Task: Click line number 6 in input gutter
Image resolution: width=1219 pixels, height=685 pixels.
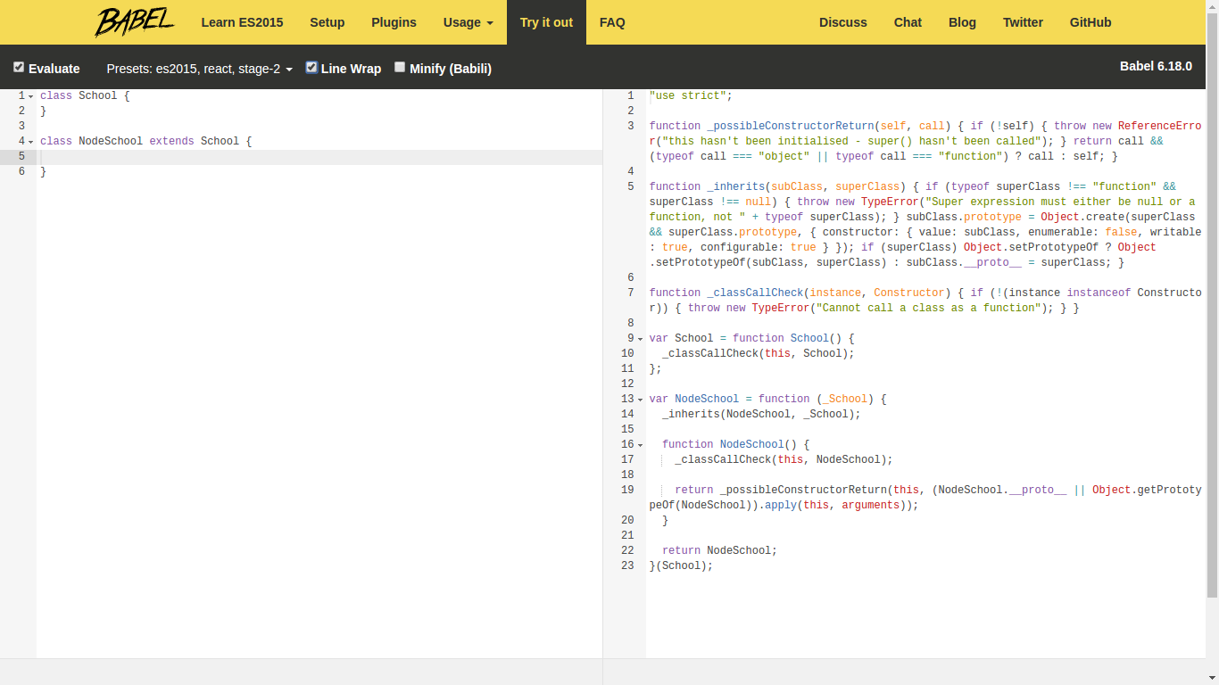Action: click(x=21, y=171)
